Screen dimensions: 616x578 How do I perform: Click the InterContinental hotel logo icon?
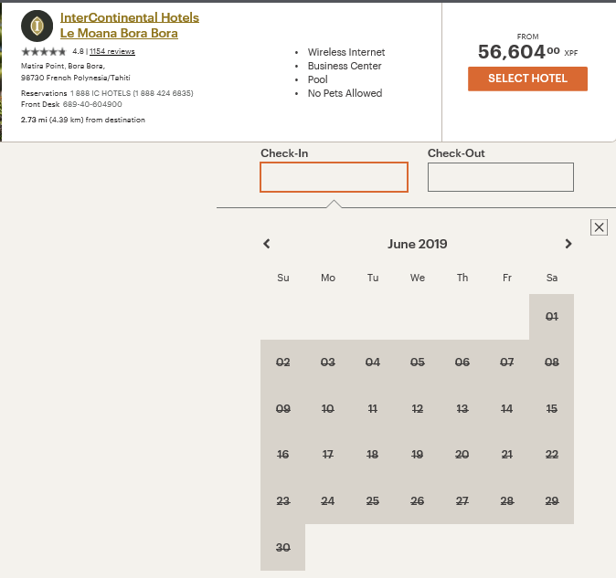tap(37, 26)
